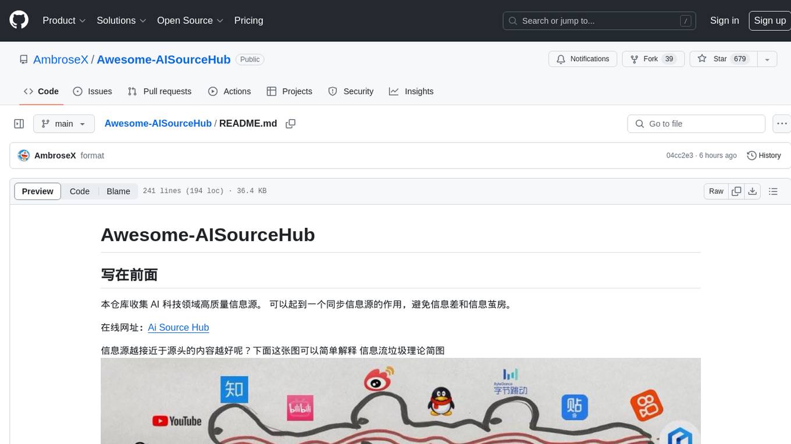Viewport: 791px width, 444px height.
Task: Open the main branch selector
Action: [x=64, y=124]
